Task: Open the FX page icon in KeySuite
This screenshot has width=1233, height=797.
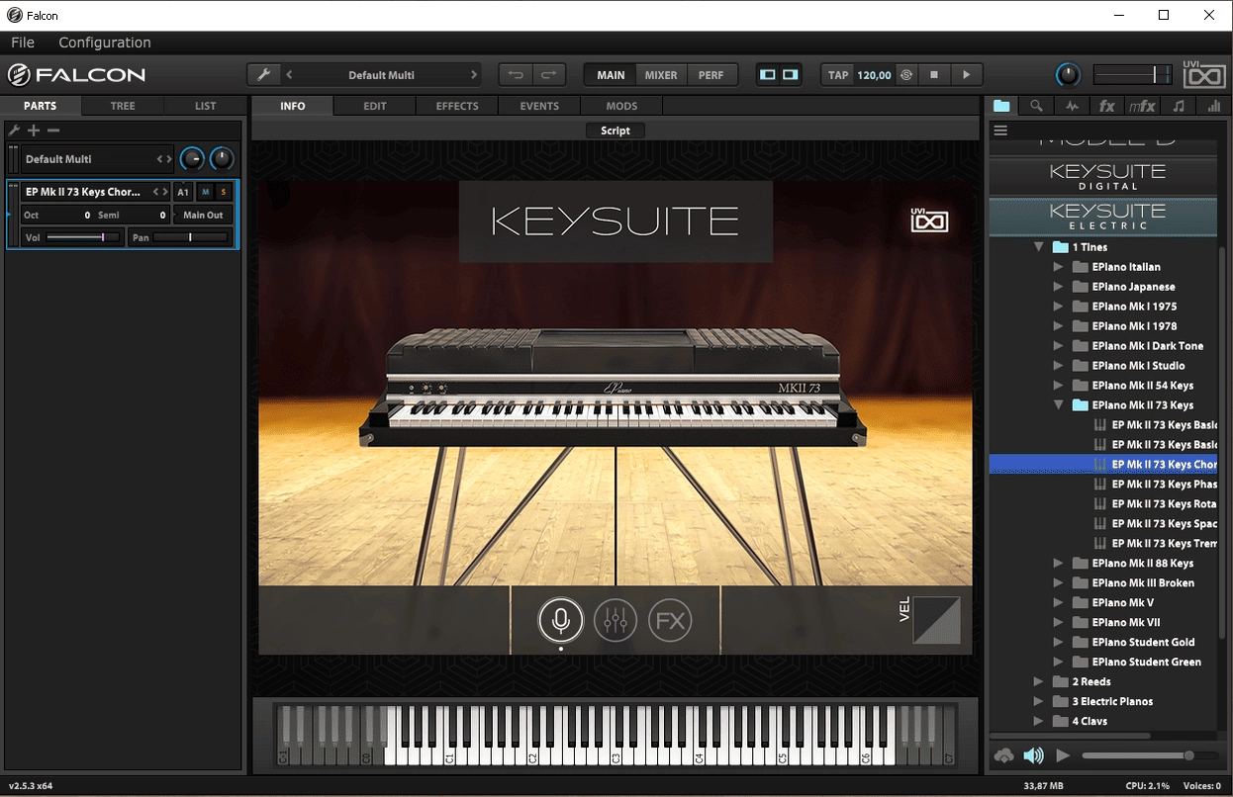Action: point(670,621)
